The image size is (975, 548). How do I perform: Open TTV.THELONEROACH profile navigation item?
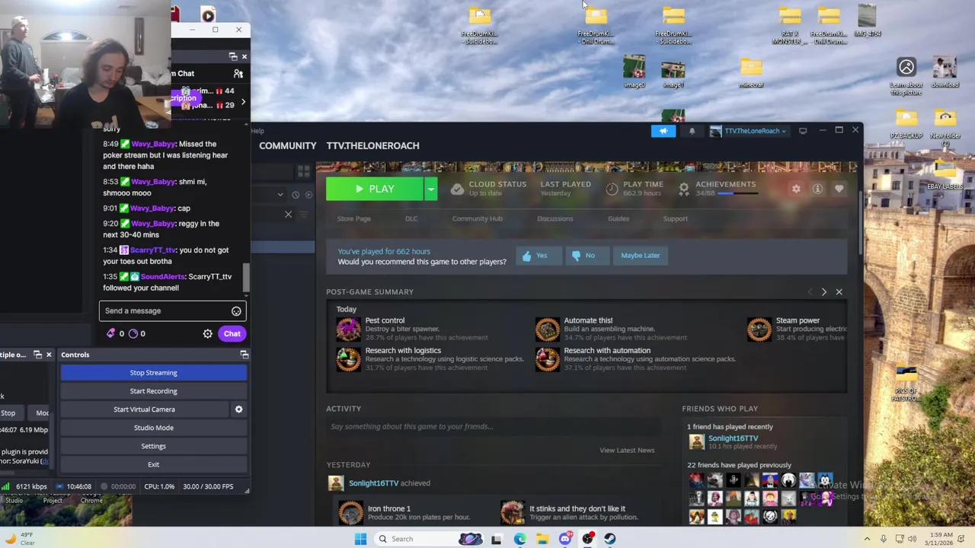click(373, 145)
